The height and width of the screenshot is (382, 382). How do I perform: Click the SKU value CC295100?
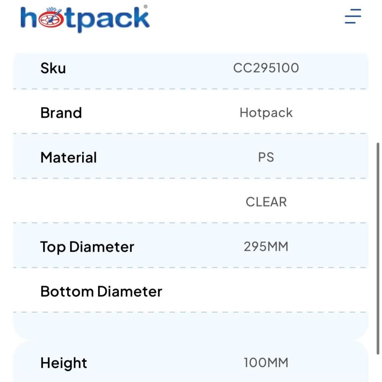coord(266,68)
